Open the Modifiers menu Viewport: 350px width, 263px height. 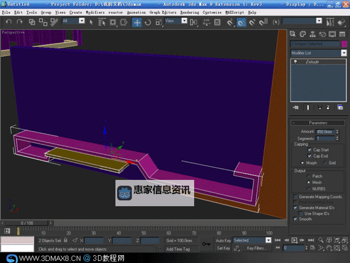95,12
